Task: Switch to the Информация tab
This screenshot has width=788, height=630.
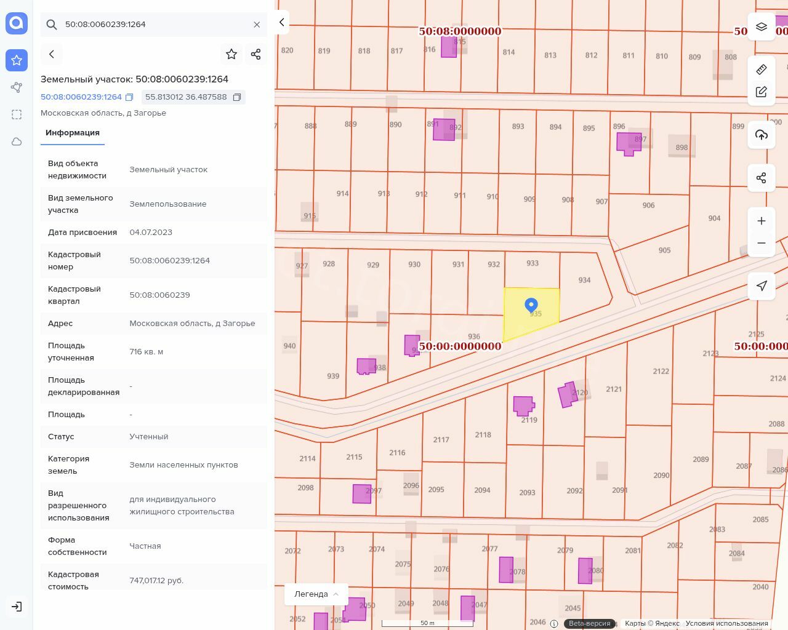Action: pos(73,133)
